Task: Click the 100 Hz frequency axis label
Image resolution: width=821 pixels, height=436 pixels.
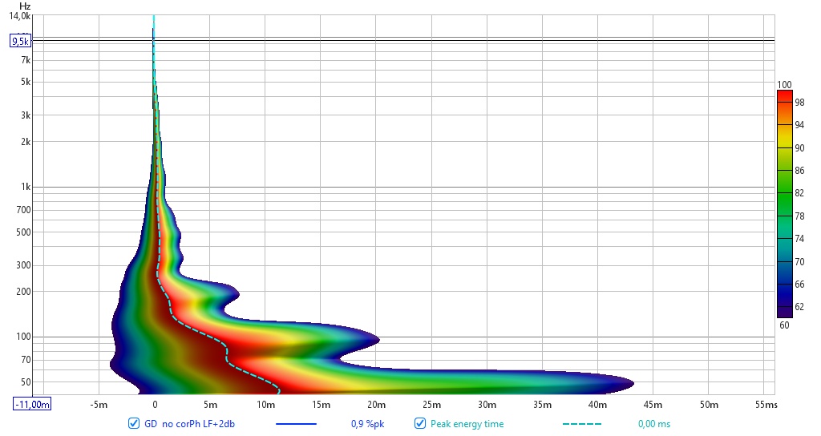Action: pyautogui.click(x=23, y=337)
